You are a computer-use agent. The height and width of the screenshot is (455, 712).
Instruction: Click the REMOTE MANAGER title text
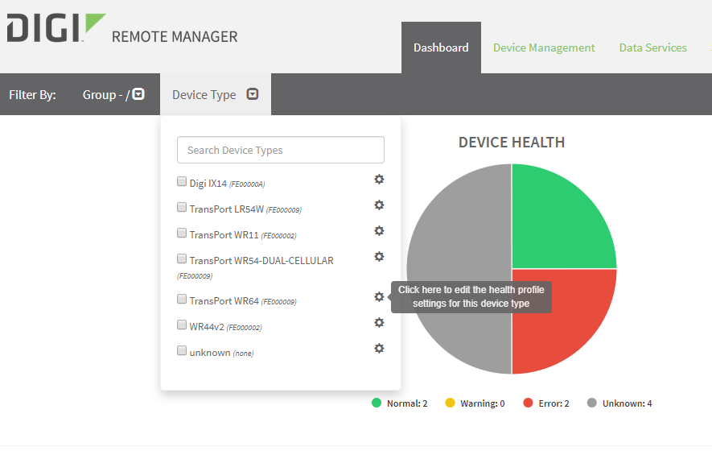[175, 36]
